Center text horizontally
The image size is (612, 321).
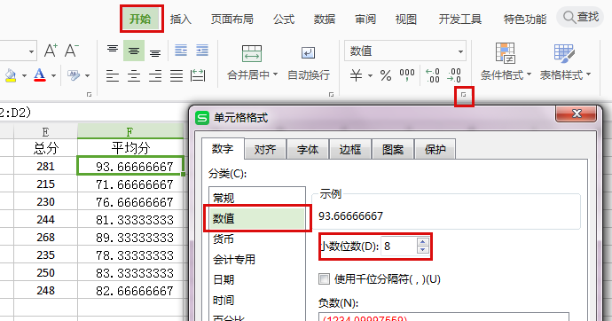click(x=134, y=75)
